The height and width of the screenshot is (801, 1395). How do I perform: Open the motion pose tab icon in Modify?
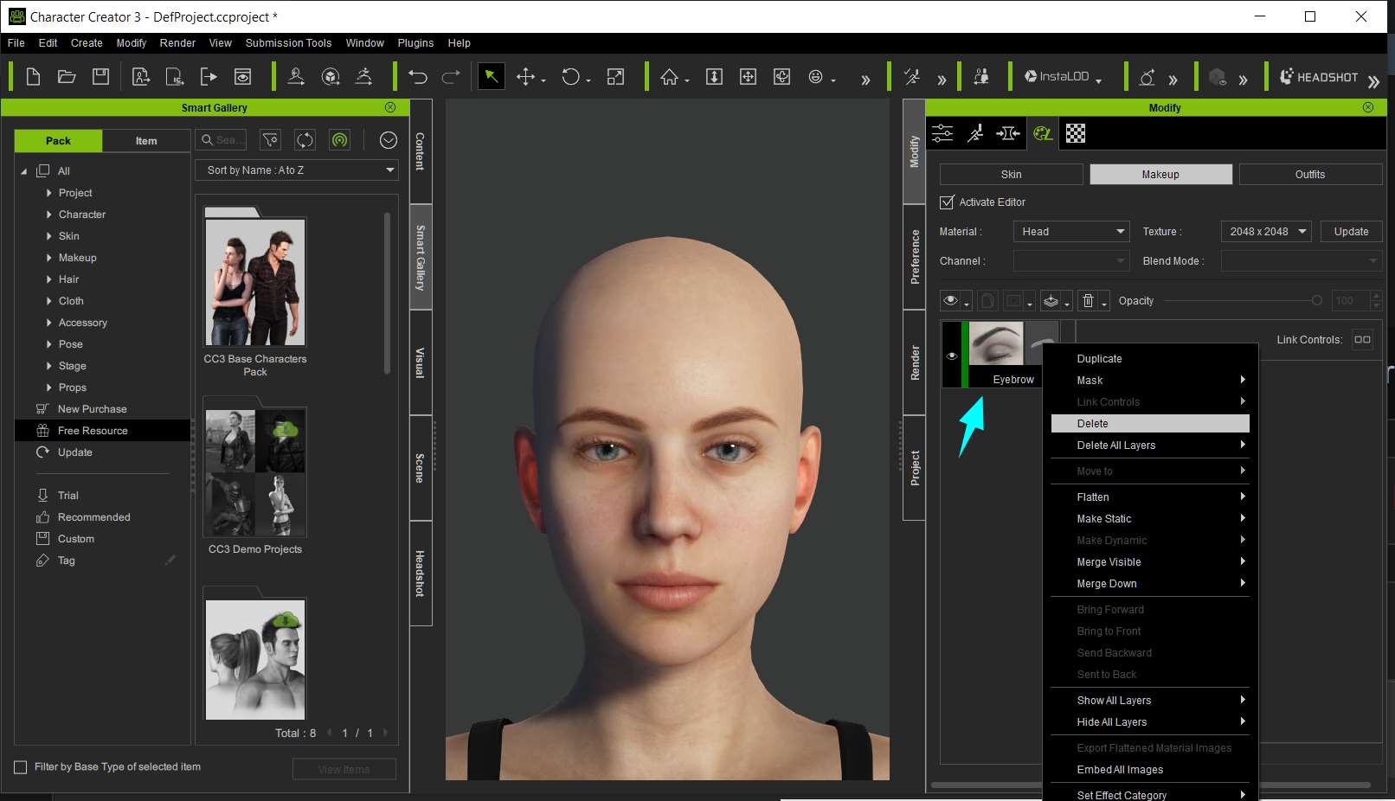(x=975, y=133)
